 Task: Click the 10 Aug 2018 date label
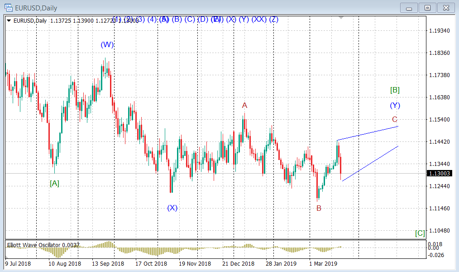[65, 263]
